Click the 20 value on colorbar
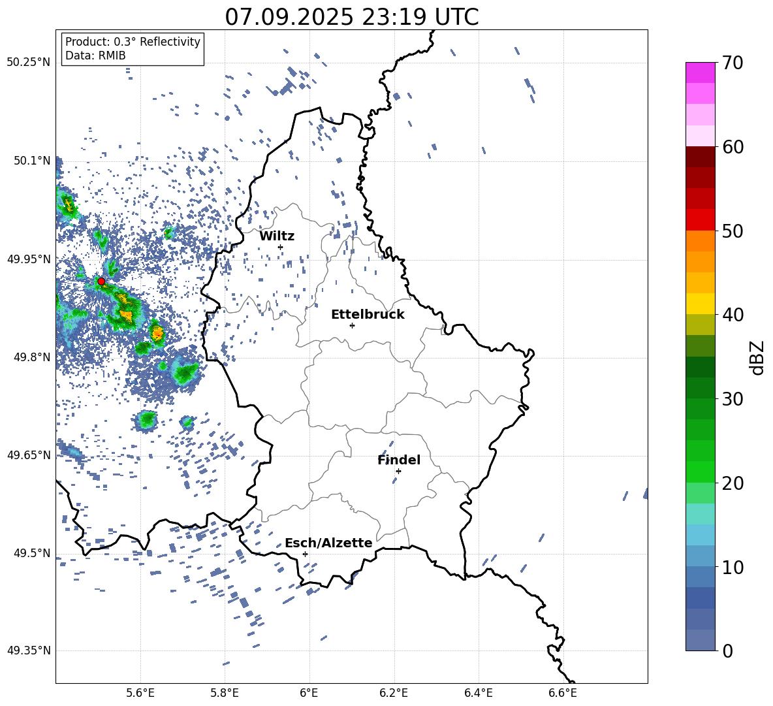This screenshot has width=773, height=706. tap(733, 483)
